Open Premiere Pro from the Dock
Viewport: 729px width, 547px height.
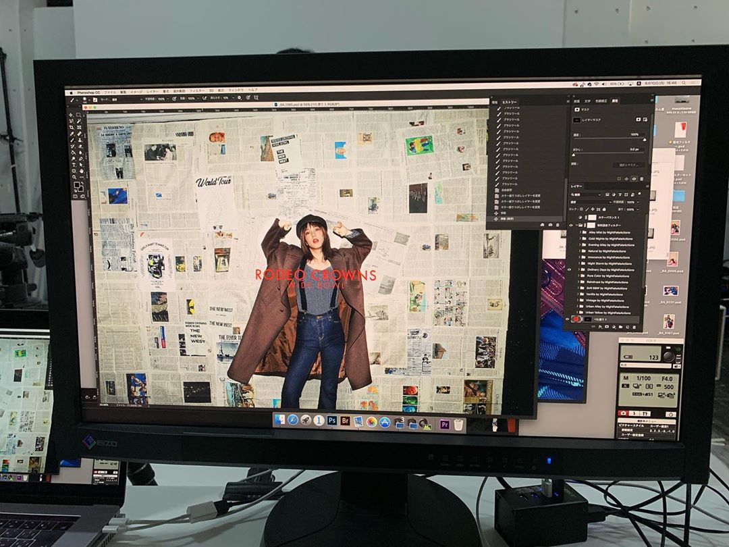pos(445,424)
